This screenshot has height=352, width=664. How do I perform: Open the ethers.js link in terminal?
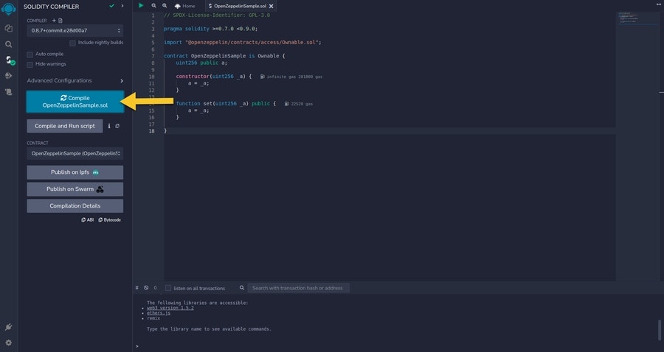[159, 313]
